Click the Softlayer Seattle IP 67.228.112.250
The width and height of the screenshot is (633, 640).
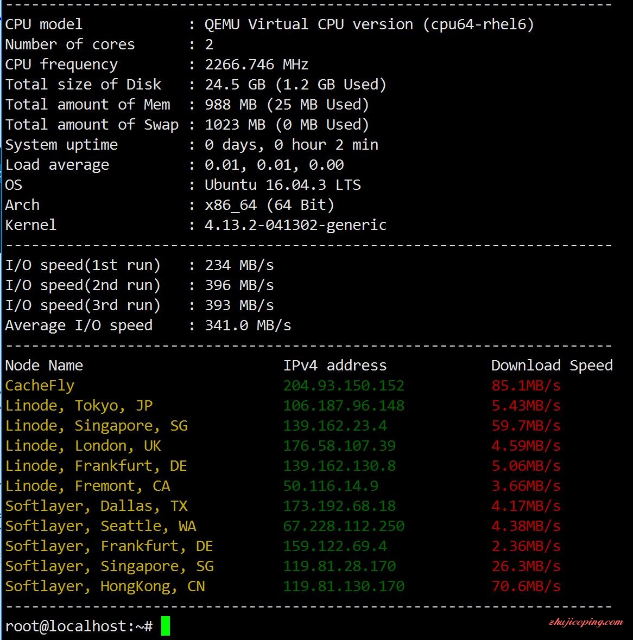tap(344, 526)
